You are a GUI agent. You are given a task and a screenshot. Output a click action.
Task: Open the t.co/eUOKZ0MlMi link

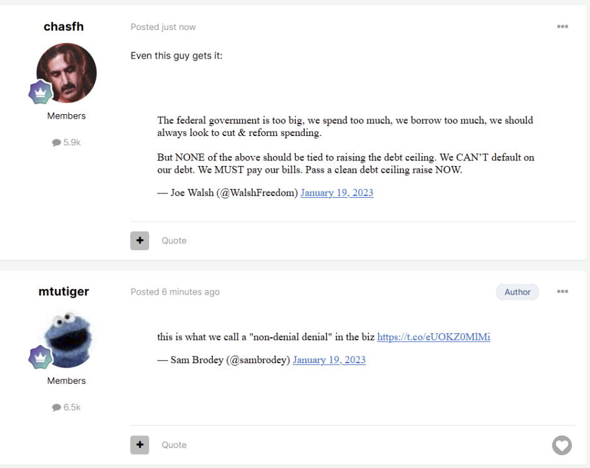tap(433, 337)
